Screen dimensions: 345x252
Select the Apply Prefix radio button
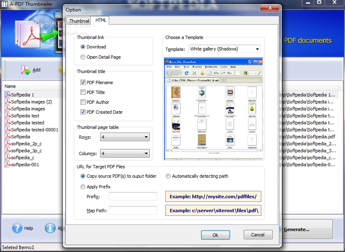(83, 187)
